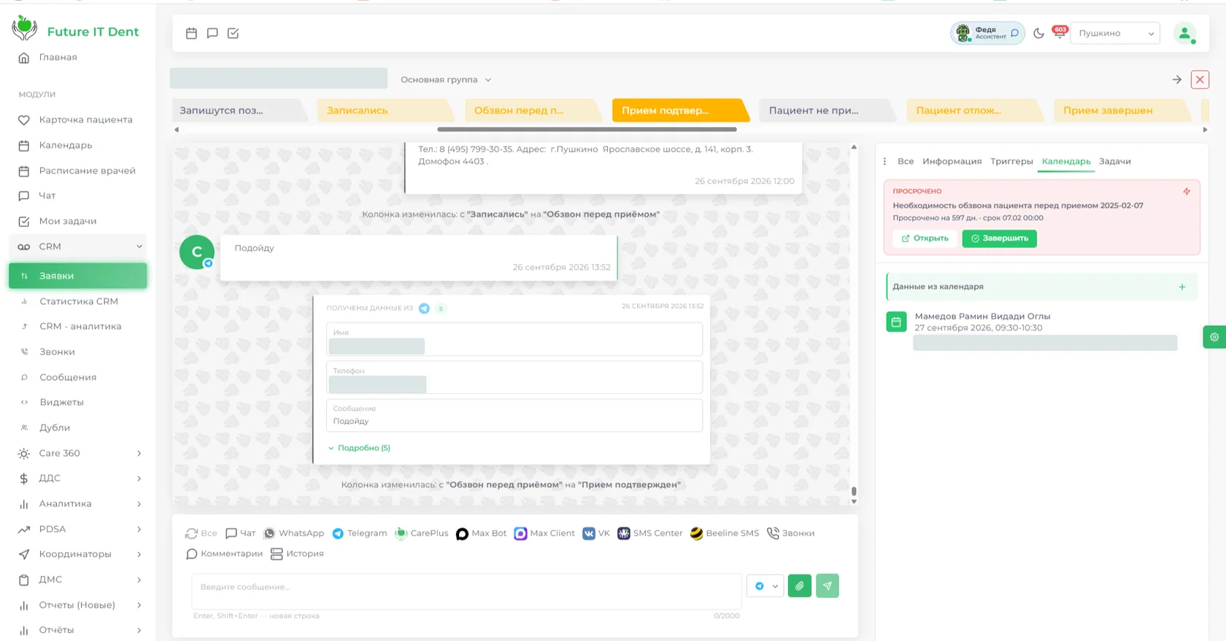
Task: Open the notifications bell with the 603 badge
Action: 1059,32
